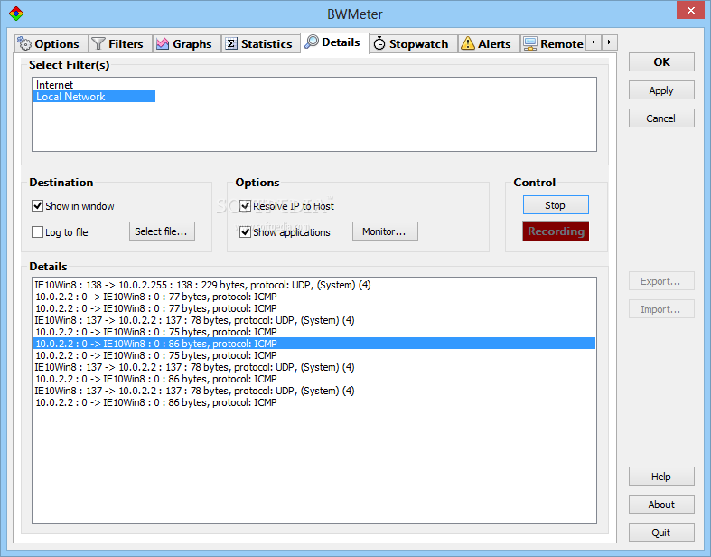Click the red Recording indicator

(x=556, y=231)
